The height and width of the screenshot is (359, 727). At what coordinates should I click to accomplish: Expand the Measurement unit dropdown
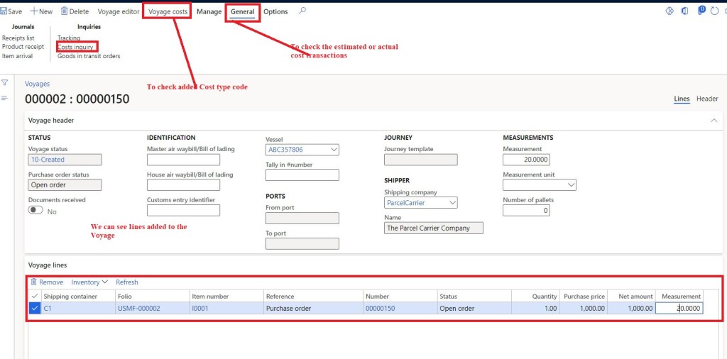click(570, 185)
